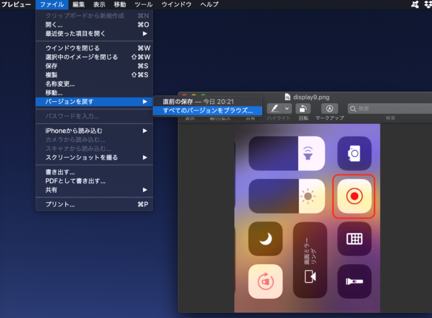Click the 回転 rotate toolbar icon

[x=303, y=109]
